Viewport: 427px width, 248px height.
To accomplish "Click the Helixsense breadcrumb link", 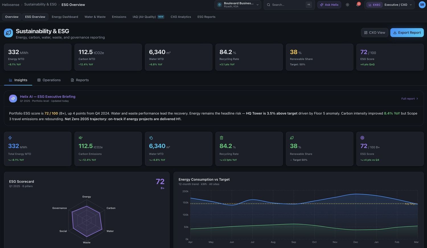I will (11, 5).
